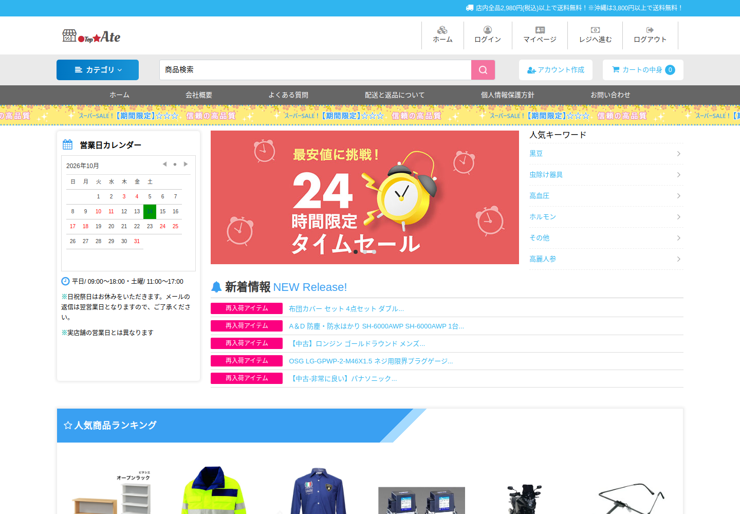
Task: Click the motorcycle product thumbnail
Action: click(525, 499)
